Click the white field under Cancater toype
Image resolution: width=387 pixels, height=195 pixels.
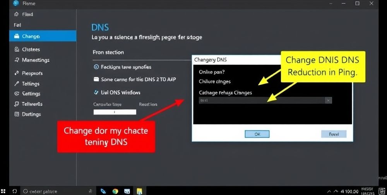click(x=115, y=112)
